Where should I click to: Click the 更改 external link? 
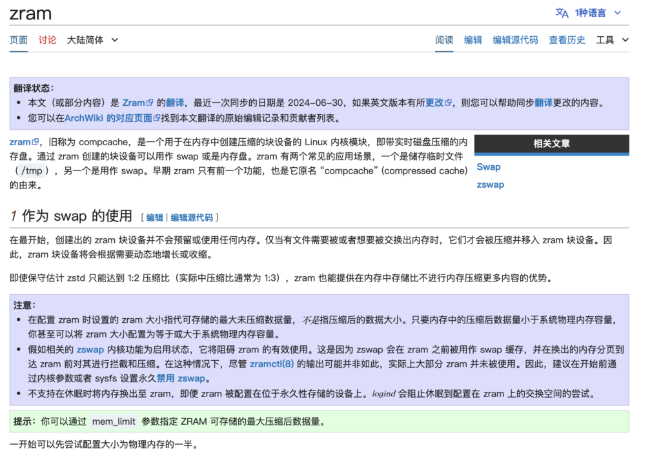[x=438, y=103]
